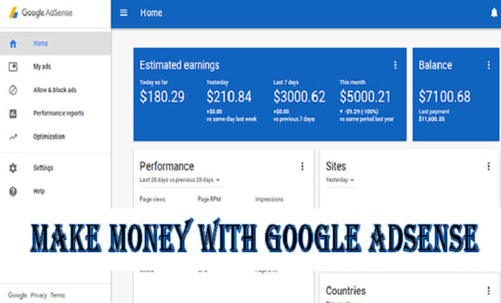The width and height of the screenshot is (501, 303).
Task: Click the Performance card heading
Action: 167,166
